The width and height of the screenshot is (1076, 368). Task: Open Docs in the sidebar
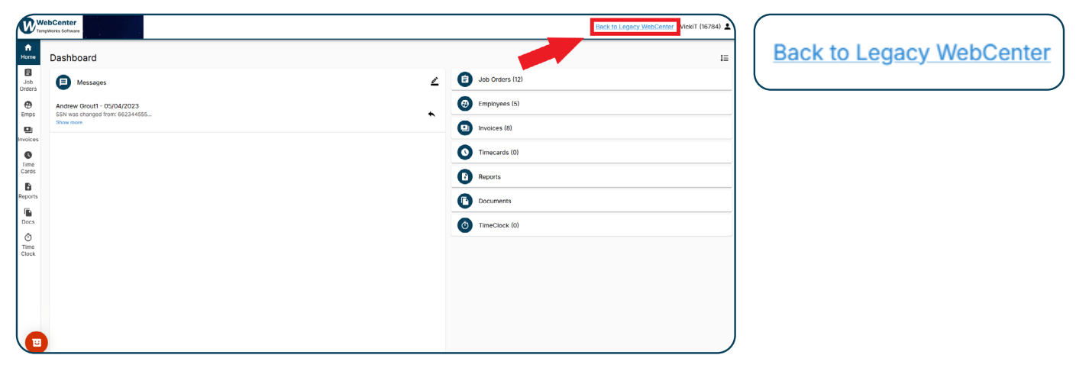(28, 216)
